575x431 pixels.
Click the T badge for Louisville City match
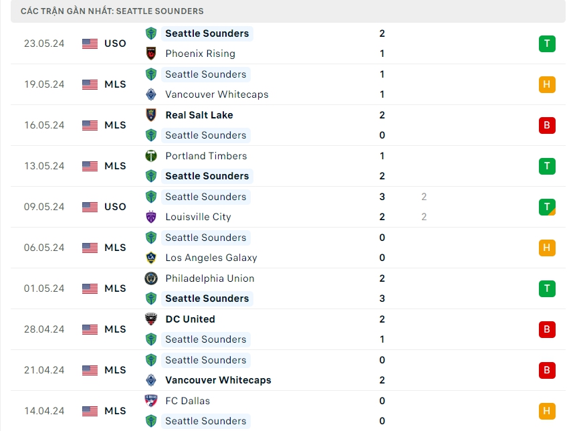(x=547, y=207)
